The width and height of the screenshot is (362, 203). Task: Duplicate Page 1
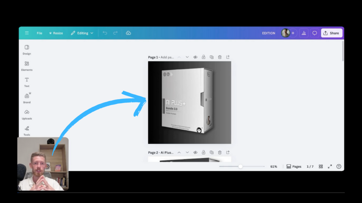211,57
